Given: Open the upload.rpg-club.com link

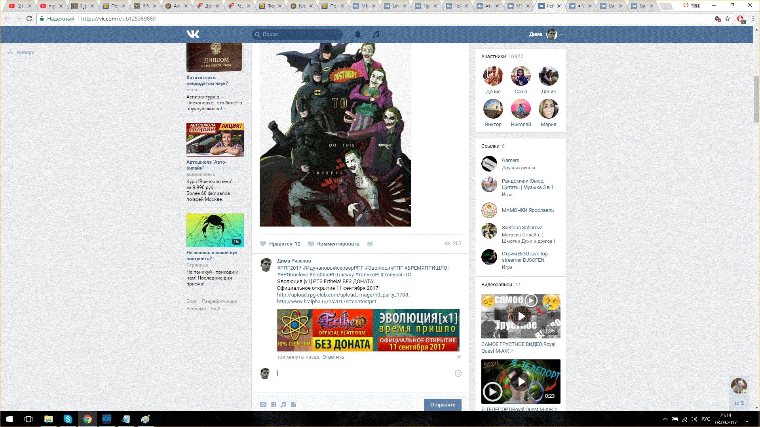Looking at the screenshot, I should 344,295.
